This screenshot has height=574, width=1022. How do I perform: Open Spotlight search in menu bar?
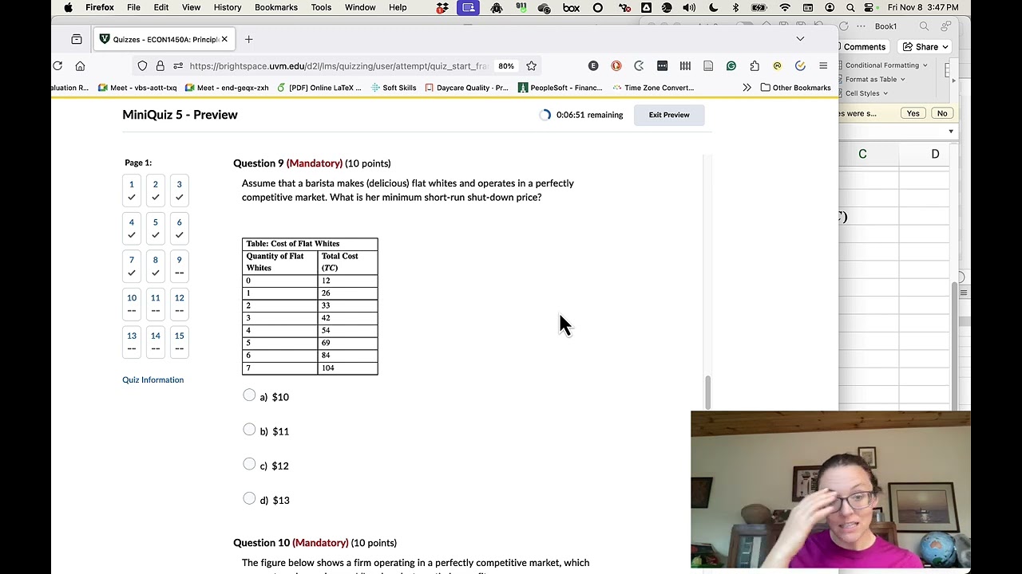point(850,7)
